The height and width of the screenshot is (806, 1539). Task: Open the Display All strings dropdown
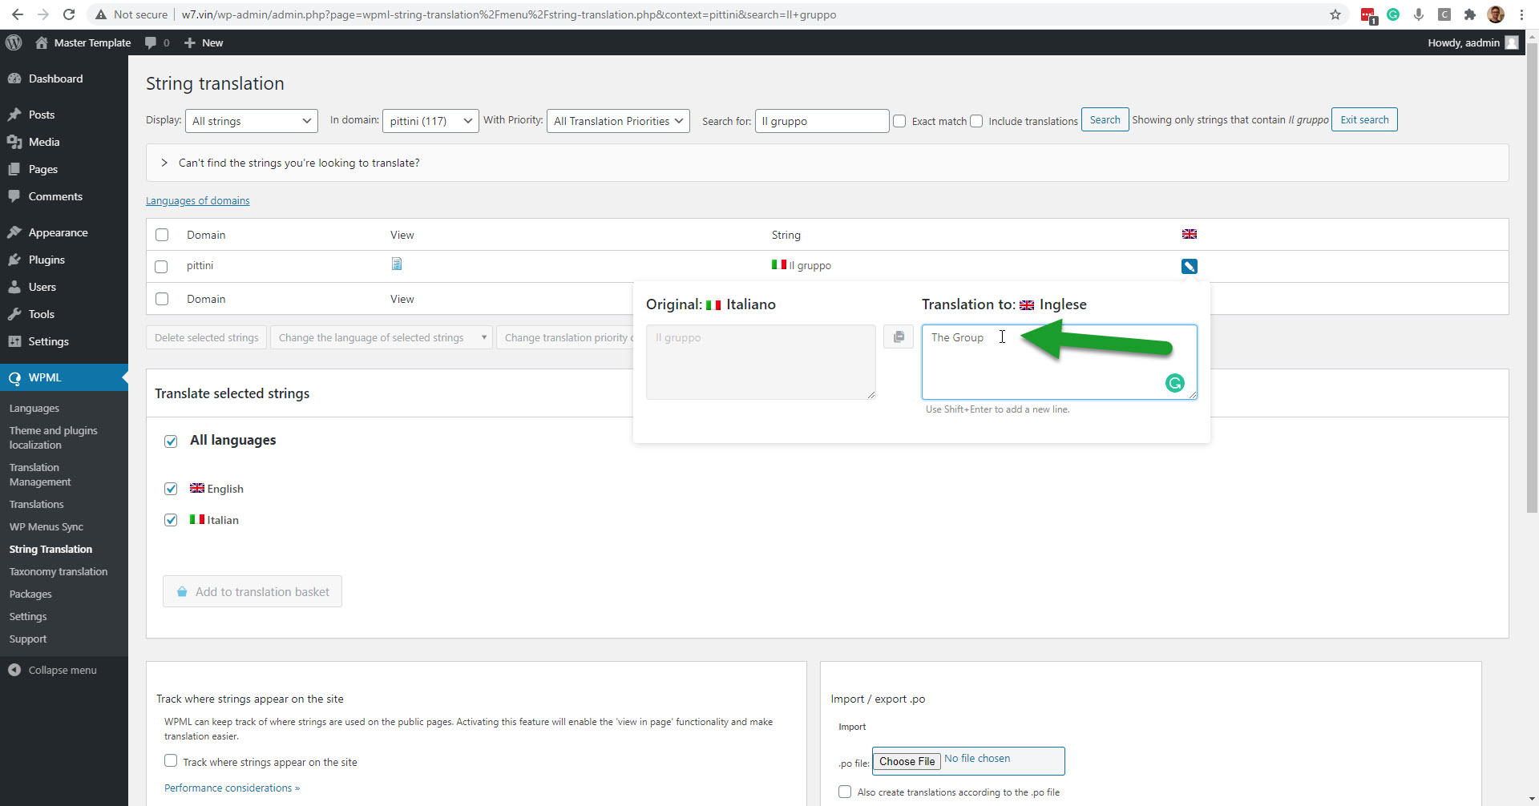click(x=252, y=121)
